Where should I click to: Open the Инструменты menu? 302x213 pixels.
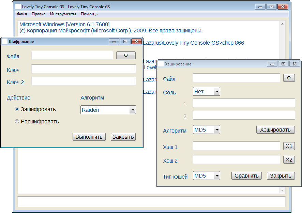pos(63,14)
